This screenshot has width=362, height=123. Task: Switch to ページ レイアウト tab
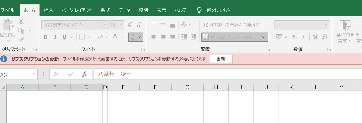pos(77,10)
